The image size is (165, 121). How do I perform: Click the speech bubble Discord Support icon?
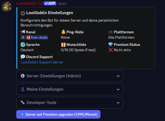coord(23,57)
